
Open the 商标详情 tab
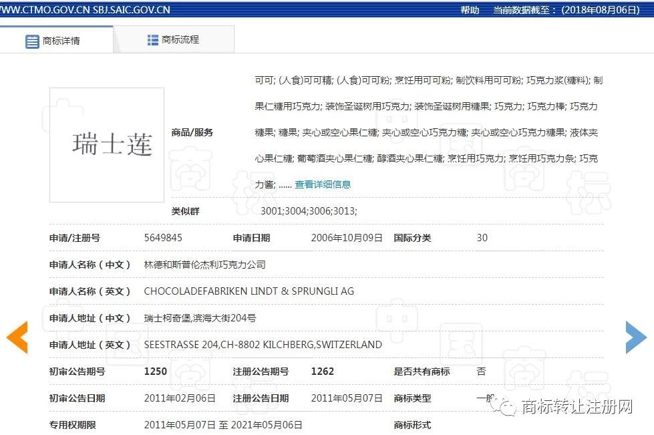[56, 40]
